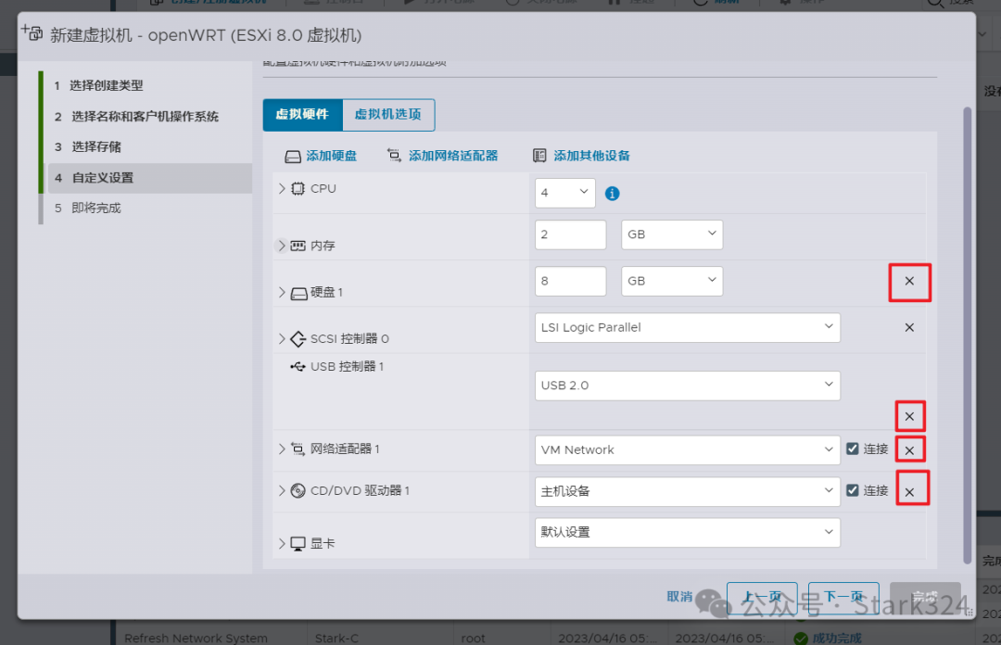Select the 虚拟硬件 tab
This screenshot has height=645, width=1001.
(302, 115)
